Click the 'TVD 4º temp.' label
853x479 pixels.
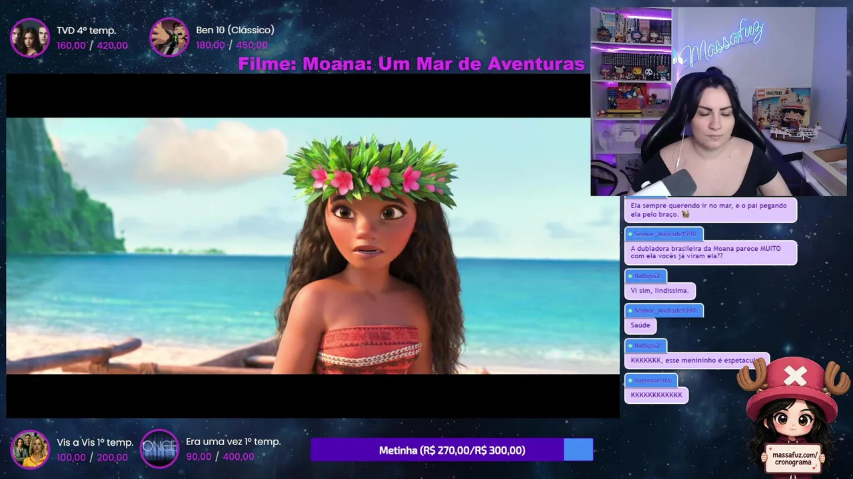pyautogui.click(x=86, y=31)
